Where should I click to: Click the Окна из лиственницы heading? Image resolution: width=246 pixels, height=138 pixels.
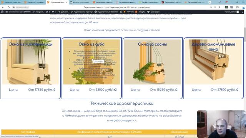[31, 44]
